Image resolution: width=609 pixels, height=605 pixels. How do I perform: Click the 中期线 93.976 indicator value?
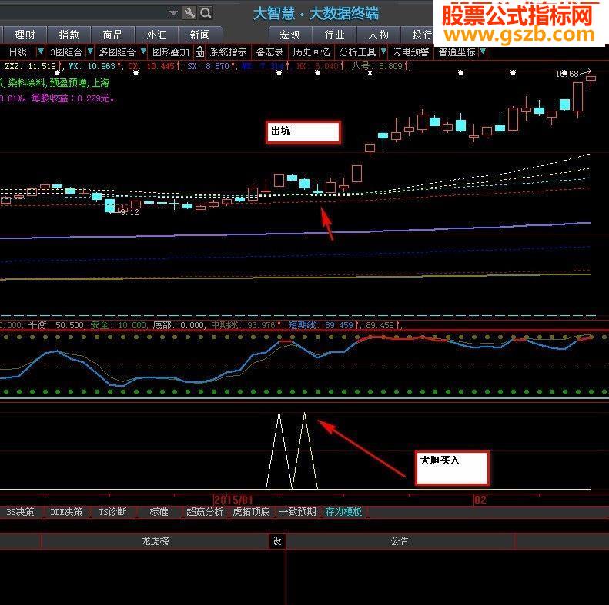click(246, 325)
